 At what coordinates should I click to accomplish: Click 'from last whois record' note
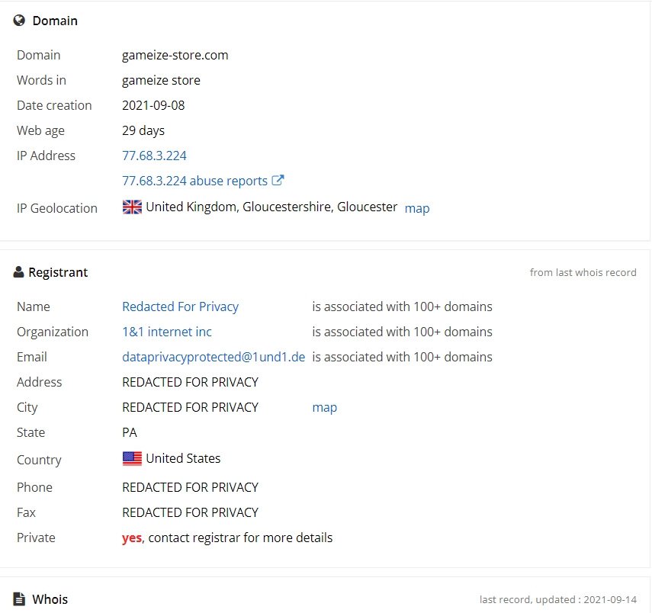(583, 272)
